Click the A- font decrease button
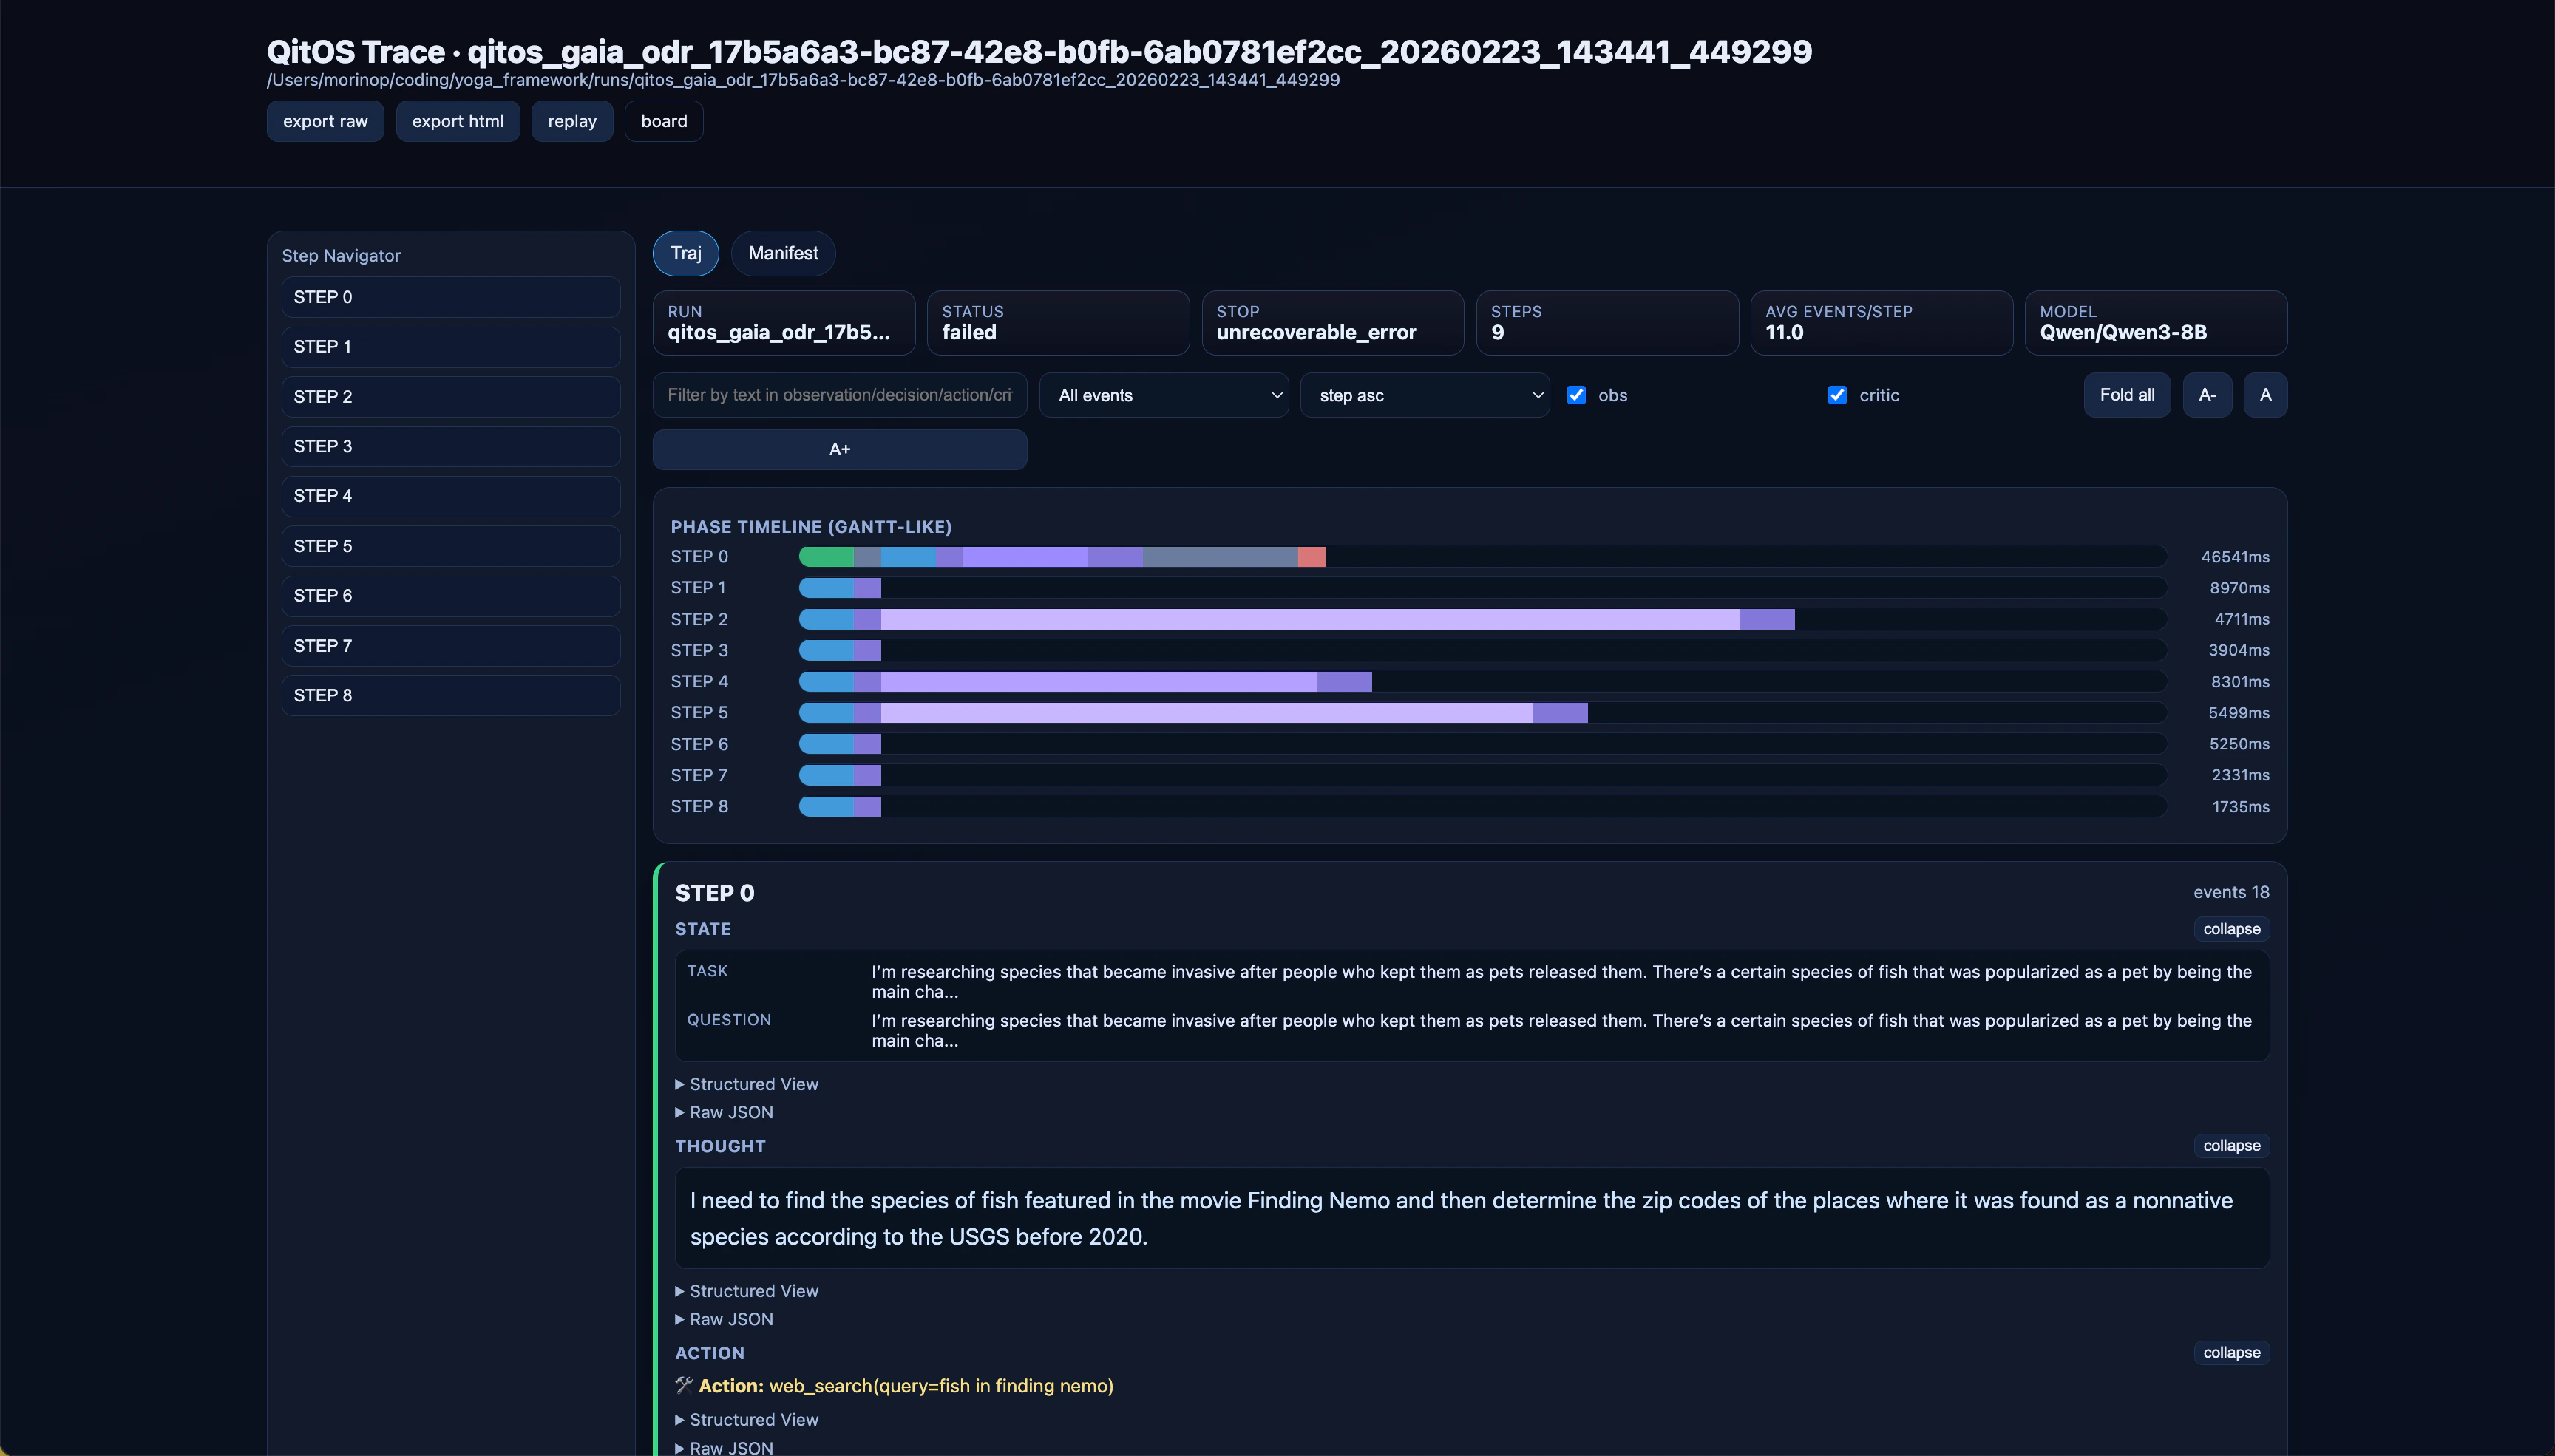The height and width of the screenshot is (1456, 2555). click(2206, 395)
